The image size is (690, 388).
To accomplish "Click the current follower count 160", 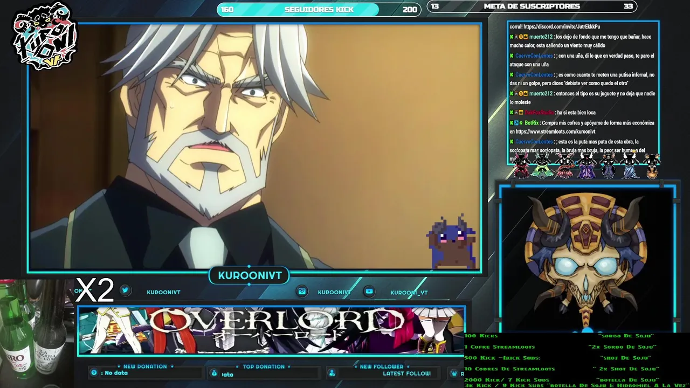I will 227,10.
